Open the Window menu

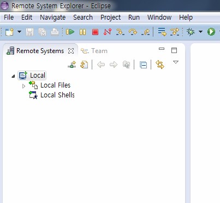tap(159, 18)
